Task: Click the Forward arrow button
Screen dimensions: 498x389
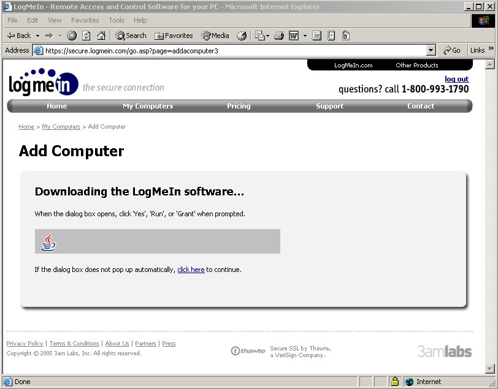Action: pos(49,36)
